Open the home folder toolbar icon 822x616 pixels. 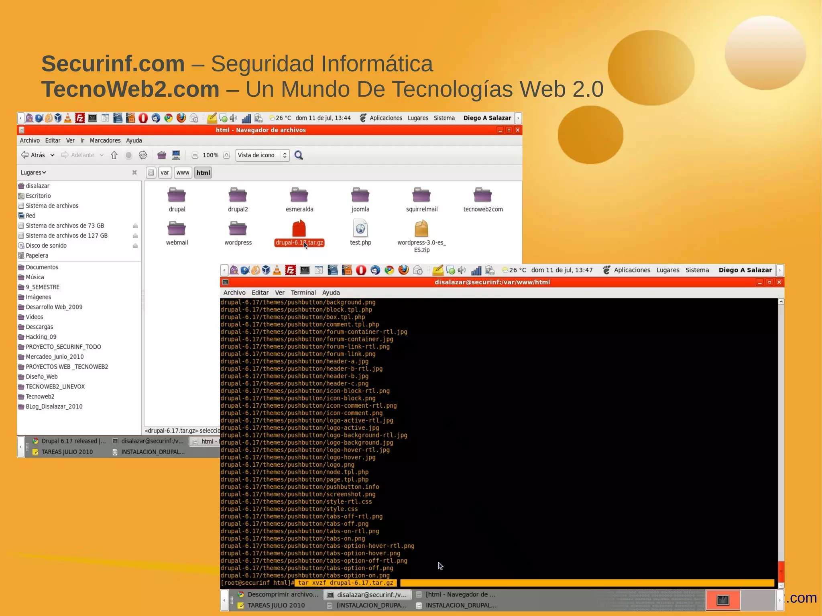(162, 155)
